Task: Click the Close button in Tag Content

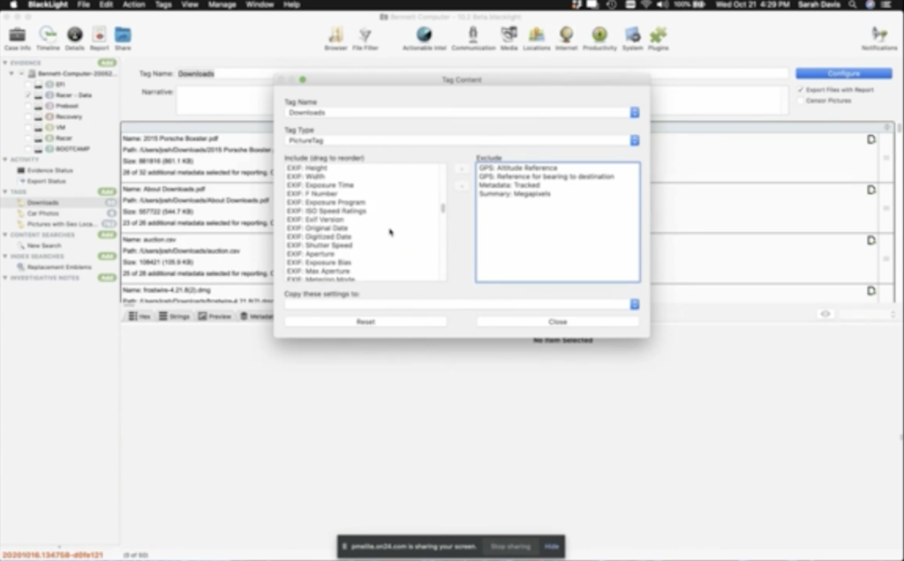Action: coord(558,321)
